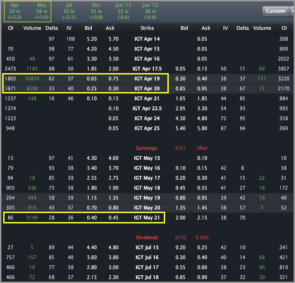Select the IGT May 15 strike

coord(147,158)
